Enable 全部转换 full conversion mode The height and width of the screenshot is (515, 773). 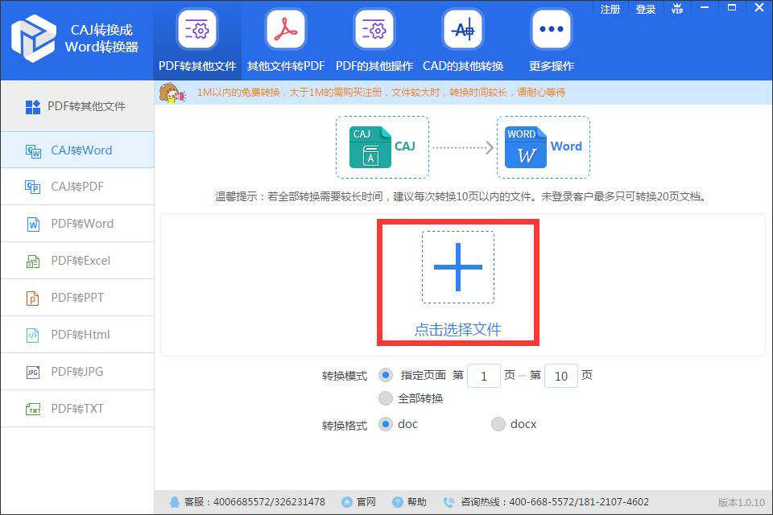pyautogui.click(x=386, y=398)
